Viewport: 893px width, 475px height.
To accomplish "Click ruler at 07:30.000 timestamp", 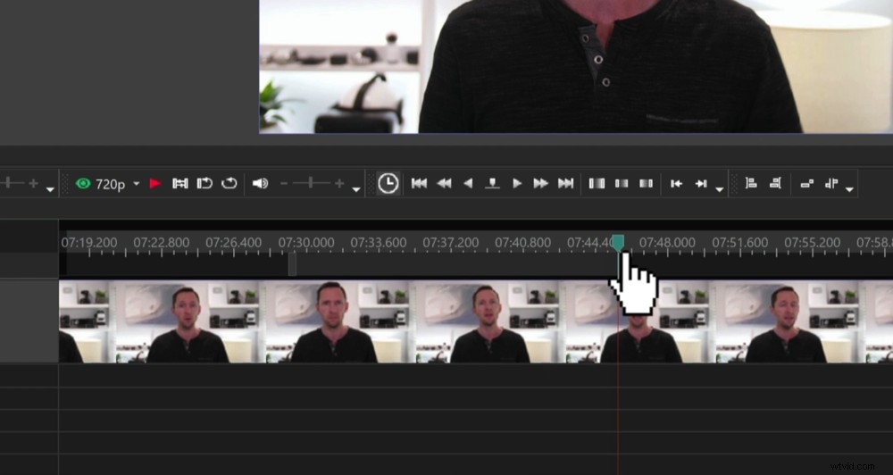I will pos(305,243).
